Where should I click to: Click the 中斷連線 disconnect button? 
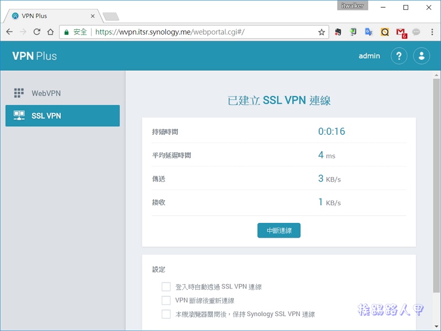tap(279, 231)
